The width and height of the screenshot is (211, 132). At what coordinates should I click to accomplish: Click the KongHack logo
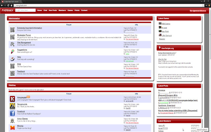click(x=7, y=10)
